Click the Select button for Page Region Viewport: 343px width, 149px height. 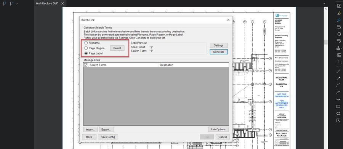[117, 48]
